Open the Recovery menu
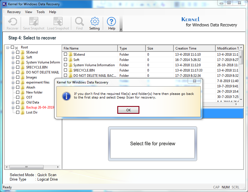The height and width of the screenshot is (192, 248). [14, 12]
